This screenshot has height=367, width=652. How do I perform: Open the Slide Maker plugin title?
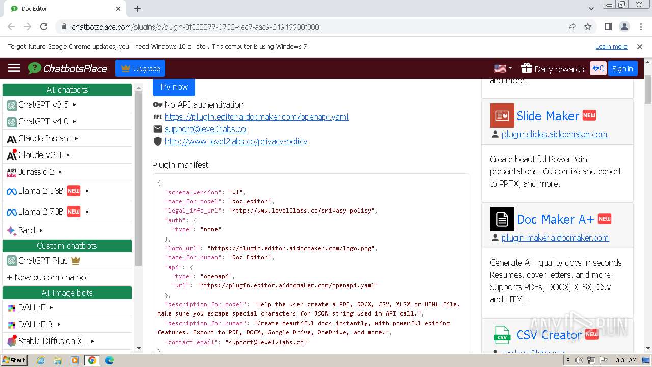point(548,116)
